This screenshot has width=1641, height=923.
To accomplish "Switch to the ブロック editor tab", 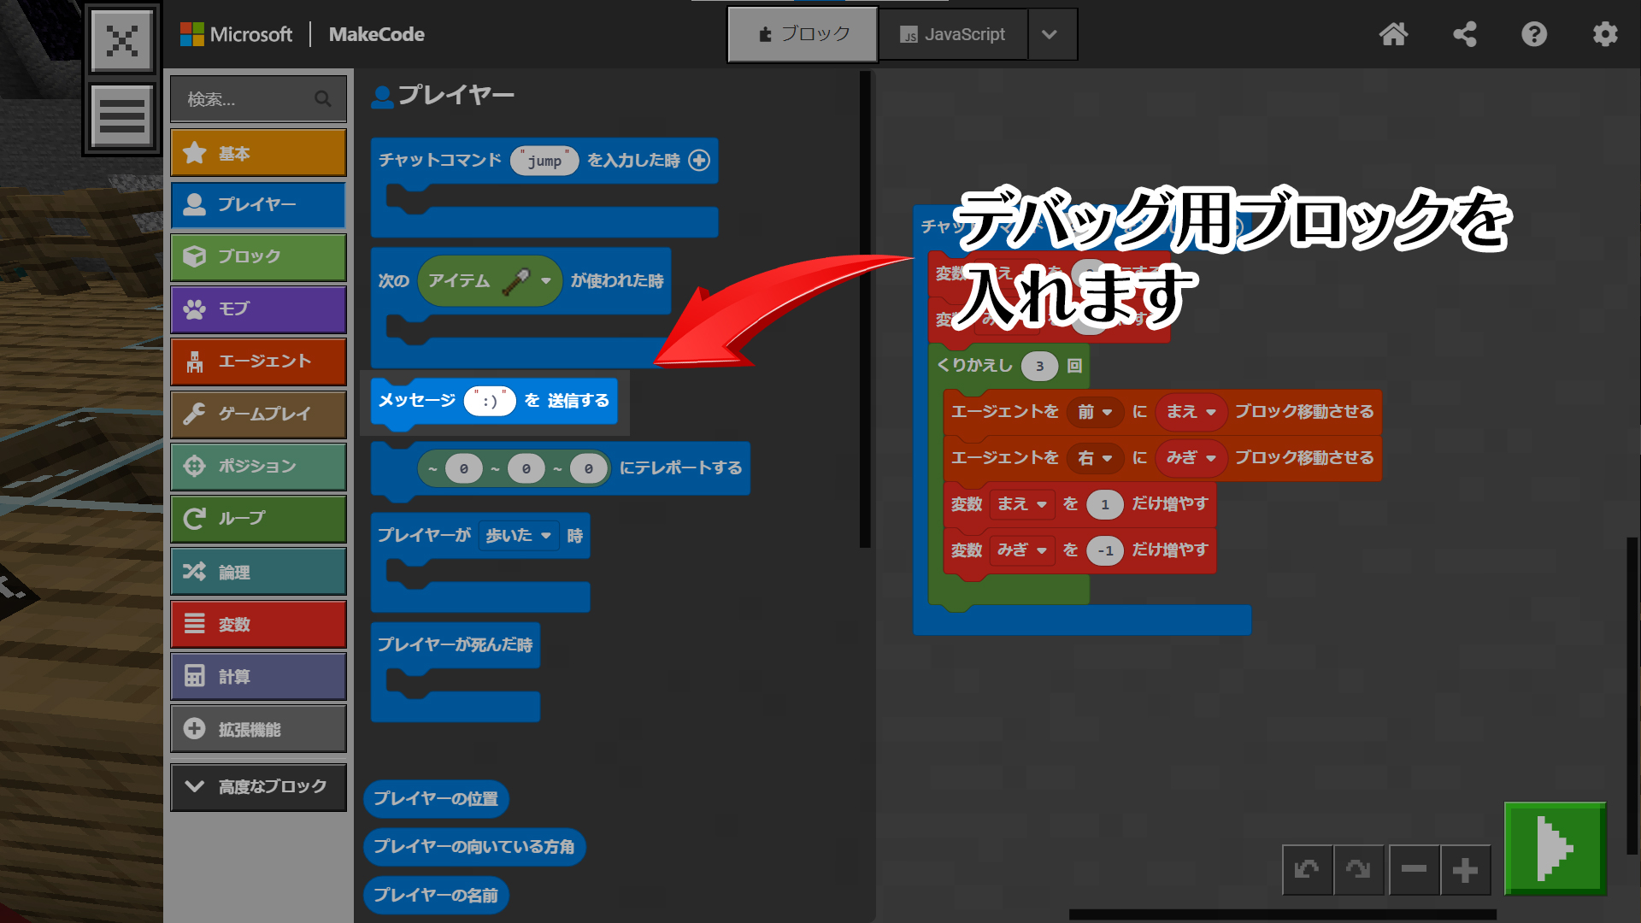I will pyautogui.click(x=803, y=34).
